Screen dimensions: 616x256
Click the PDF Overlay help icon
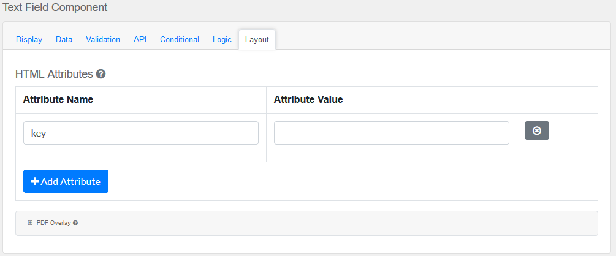point(75,223)
